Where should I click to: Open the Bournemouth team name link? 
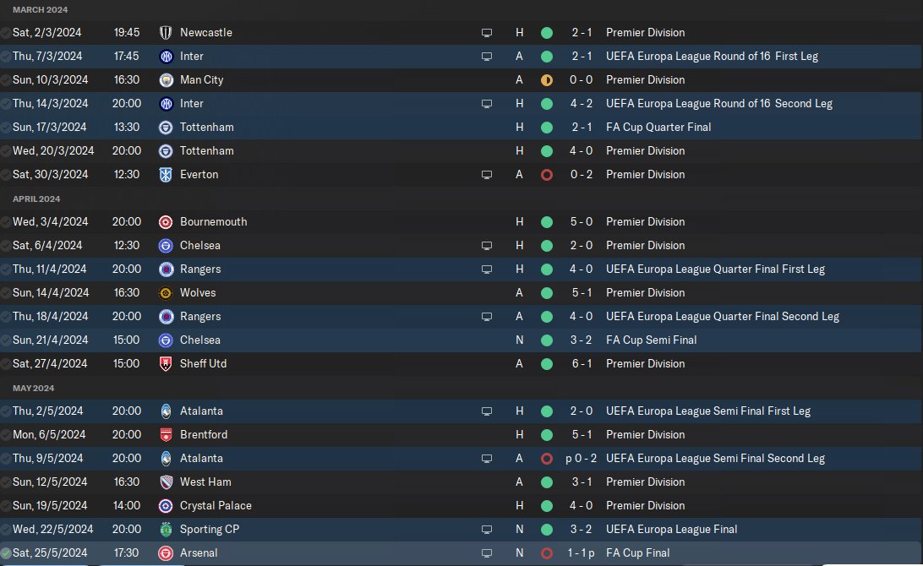pyautogui.click(x=211, y=221)
